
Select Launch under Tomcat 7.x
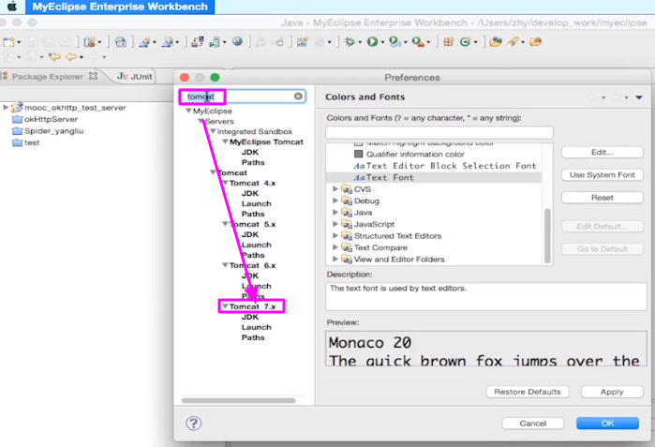click(256, 327)
